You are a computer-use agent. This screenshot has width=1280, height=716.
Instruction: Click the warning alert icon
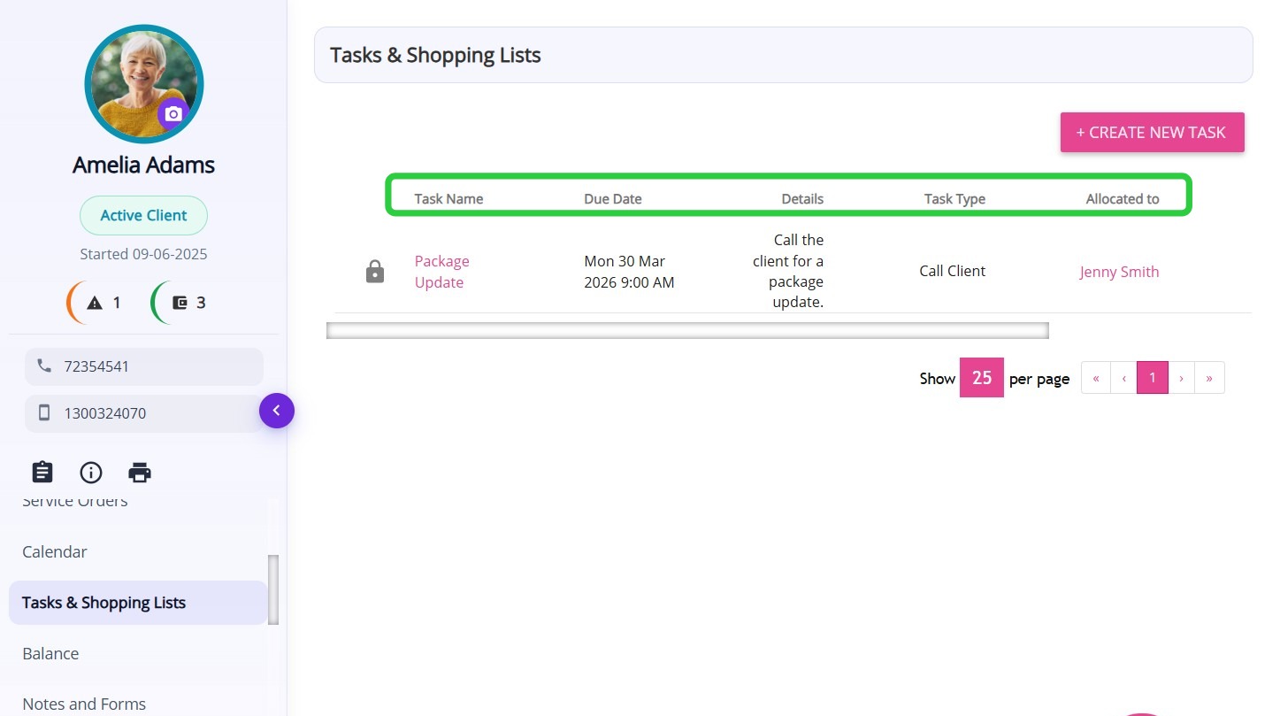(96, 303)
